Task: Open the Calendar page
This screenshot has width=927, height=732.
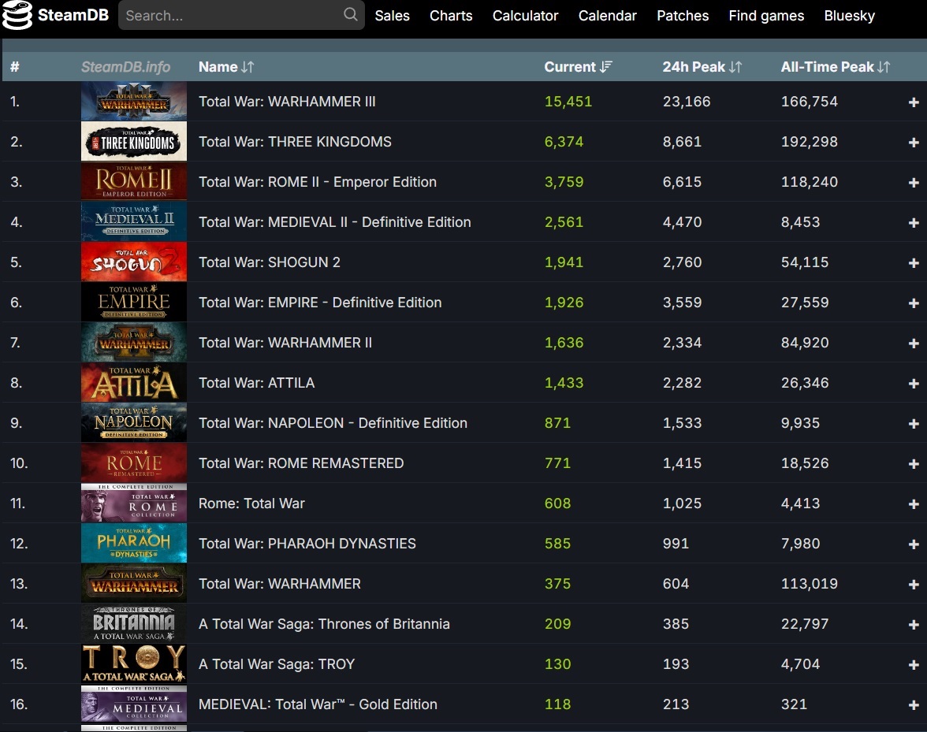Action: pyautogui.click(x=607, y=16)
